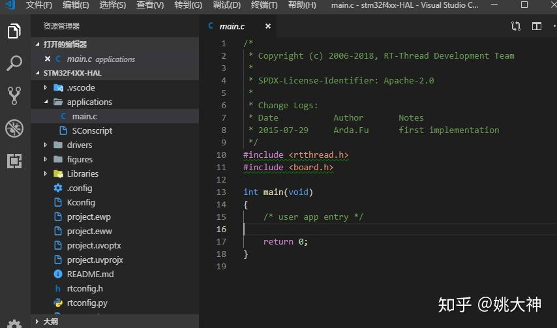
Task: Click the #include <rtthread.h> line
Action: (296, 155)
